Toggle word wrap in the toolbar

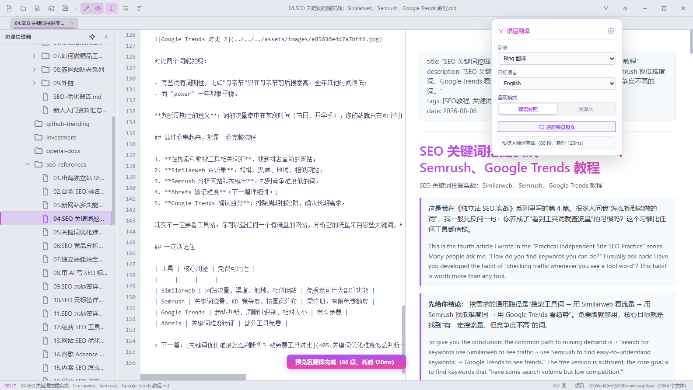[126, 8]
